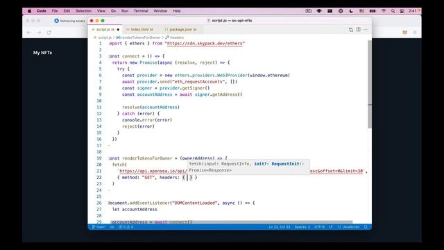Open the browser hamburger menu
This screenshot has width=444, height=250.
coord(415,33)
